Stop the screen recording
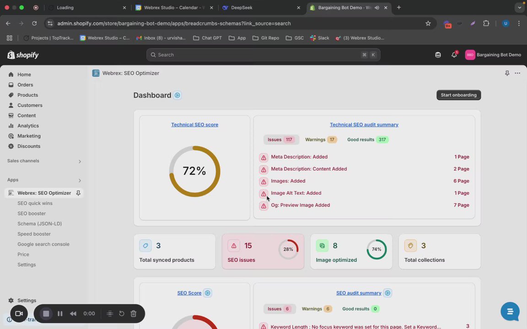This screenshot has width=527, height=329. (46, 313)
